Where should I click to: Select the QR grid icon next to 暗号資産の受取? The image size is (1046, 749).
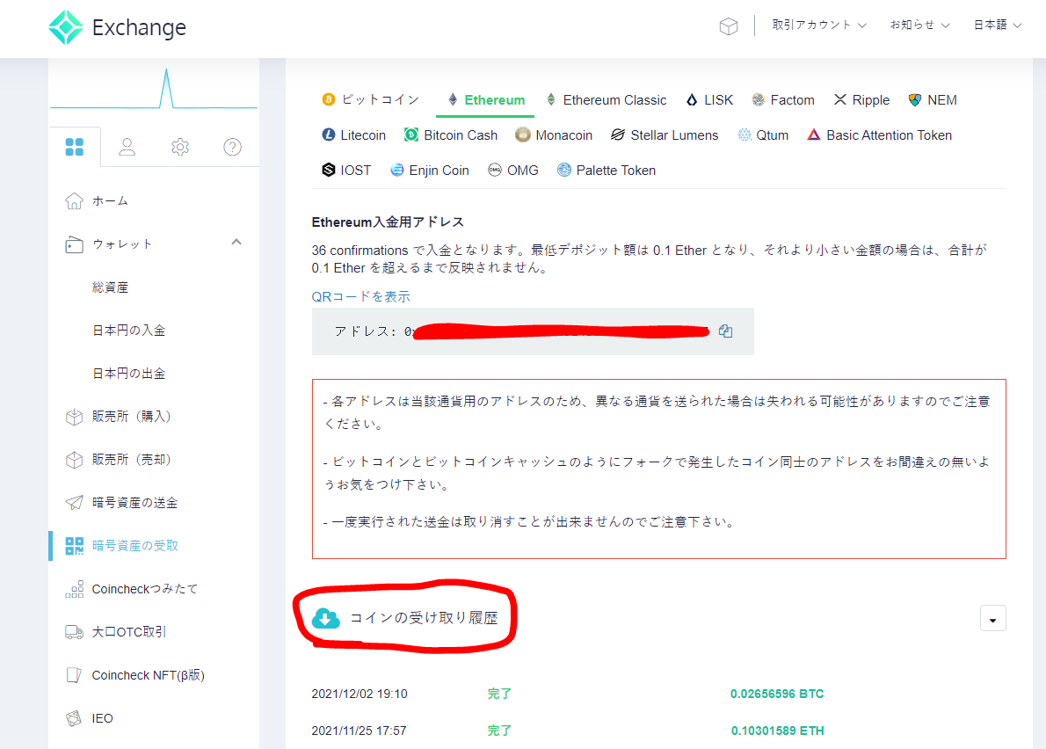pyautogui.click(x=76, y=545)
